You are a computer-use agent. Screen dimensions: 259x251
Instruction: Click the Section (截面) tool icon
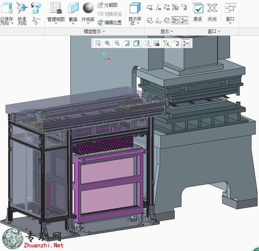(73, 8)
